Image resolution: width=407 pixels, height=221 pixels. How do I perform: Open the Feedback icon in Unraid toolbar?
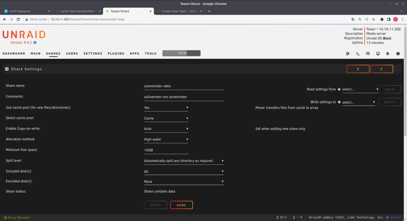368,53
